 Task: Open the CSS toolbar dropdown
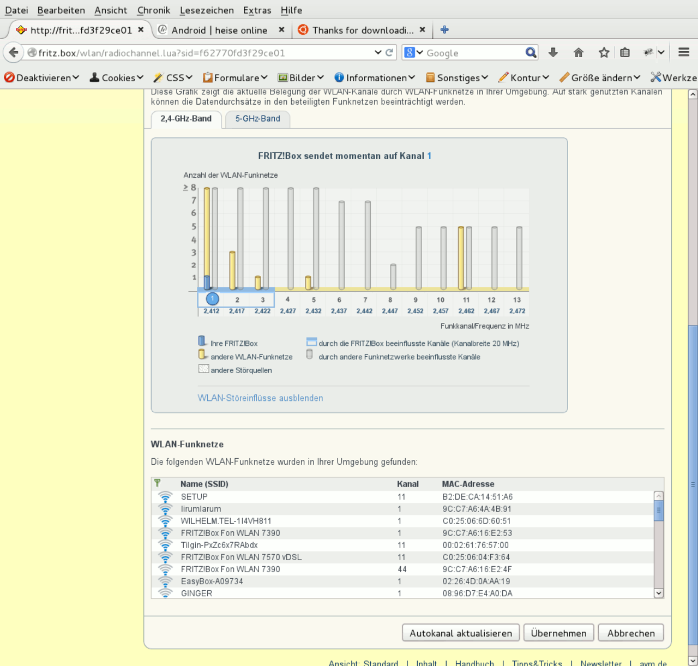click(x=173, y=77)
